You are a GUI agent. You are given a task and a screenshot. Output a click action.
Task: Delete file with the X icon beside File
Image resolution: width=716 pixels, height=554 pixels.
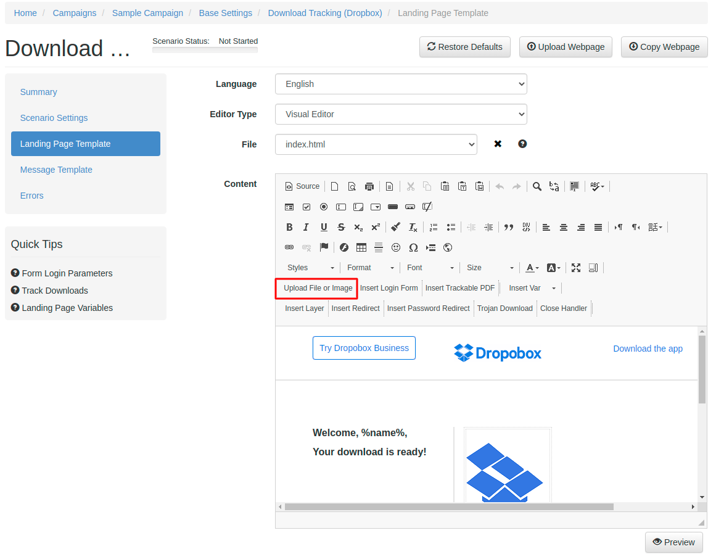click(498, 144)
